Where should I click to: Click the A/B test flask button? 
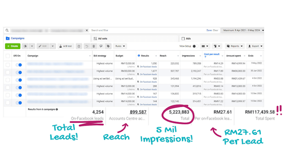pyautogui.click(x=66, y=46)
